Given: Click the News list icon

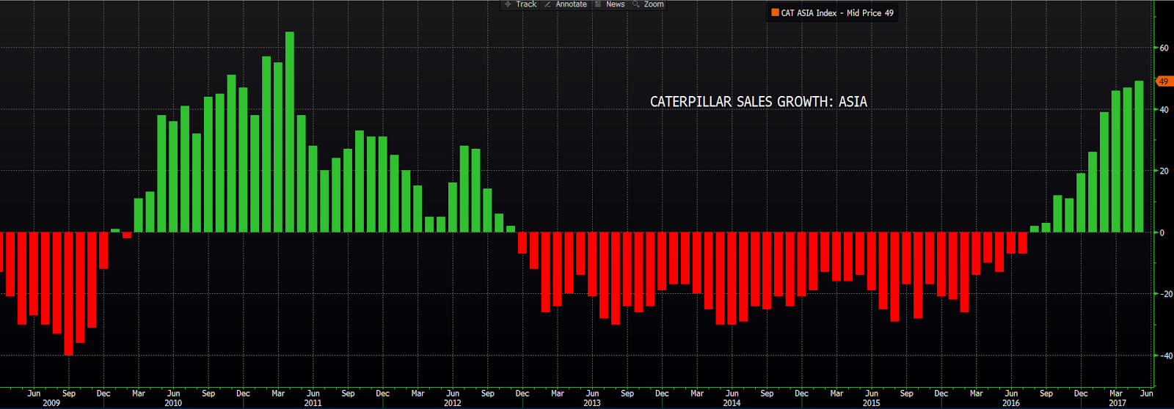Looking at the screenshot, I should [598, 4].
